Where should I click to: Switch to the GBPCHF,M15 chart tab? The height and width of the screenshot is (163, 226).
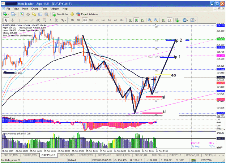(x=123, y=155)
